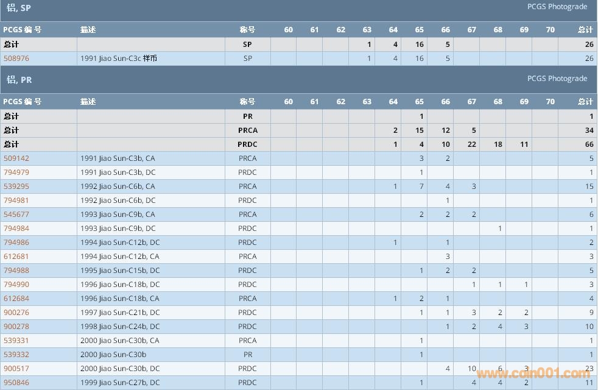Open PCGS number 900517 link
The height and width of the screenshot is (390, 598).
tap(16, 369)
